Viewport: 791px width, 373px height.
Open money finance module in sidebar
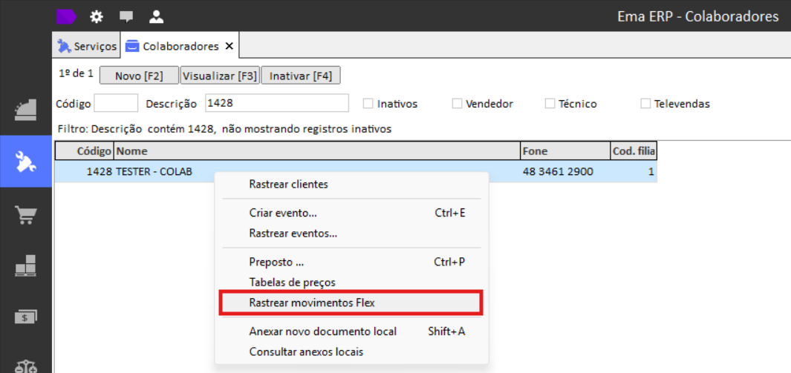26,316
